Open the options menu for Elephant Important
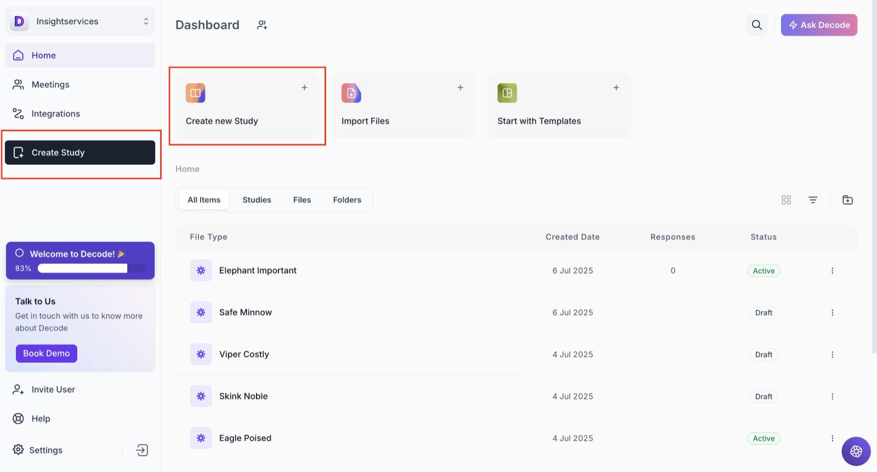Viewport: 877px width, 472px height. coord(832,270)
